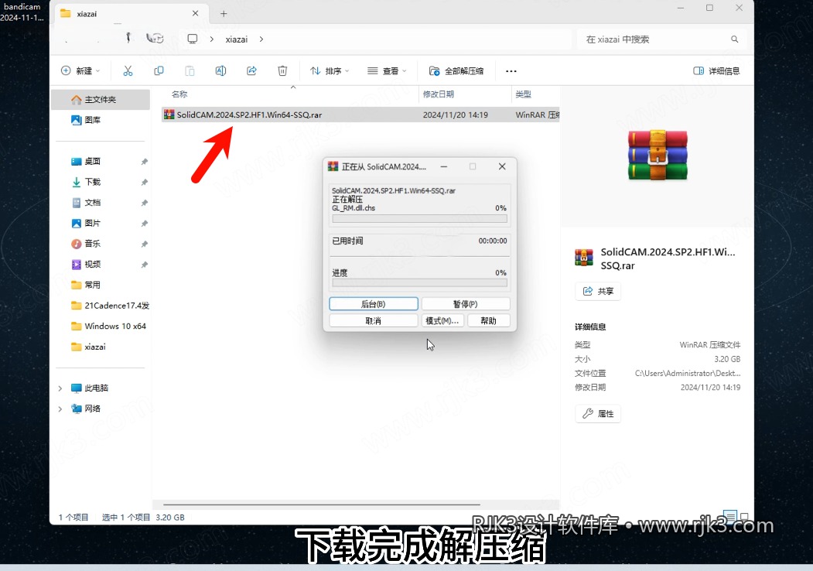This screenshot has width=813, height=571.
Task: Click the Share icon in toolbar
Action: pyautogui.click(x=251, y=71)
